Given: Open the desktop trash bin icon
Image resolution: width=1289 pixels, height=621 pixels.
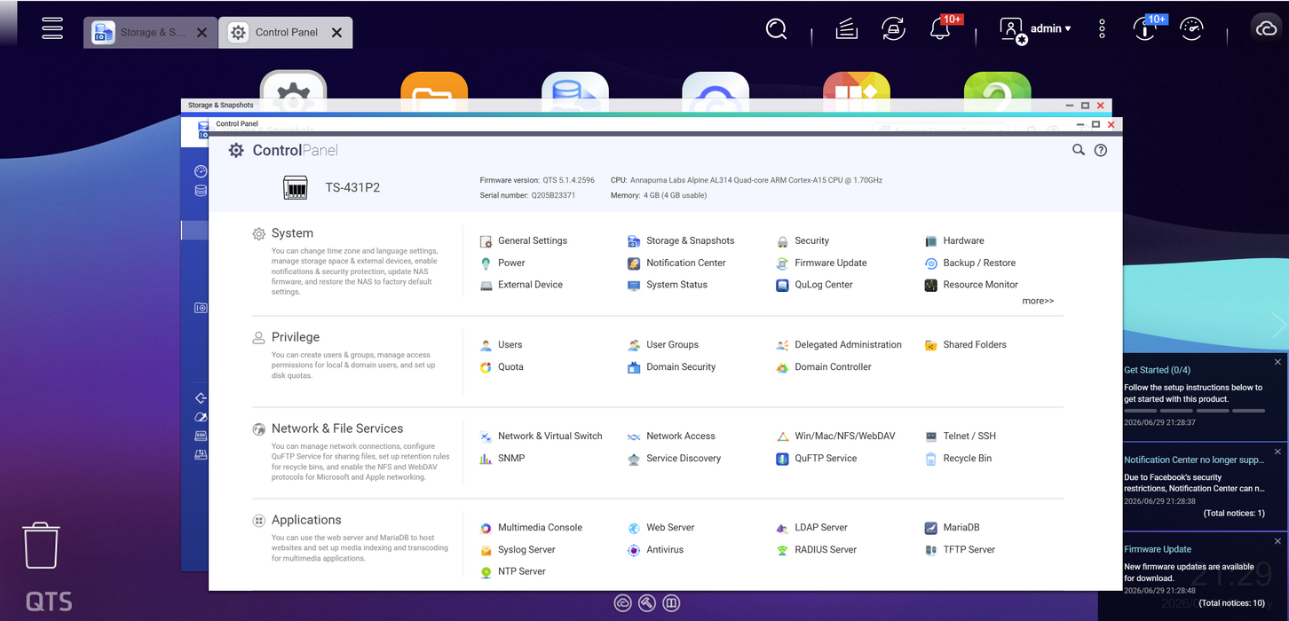Looking at the screenshot, I should (41, 545).
